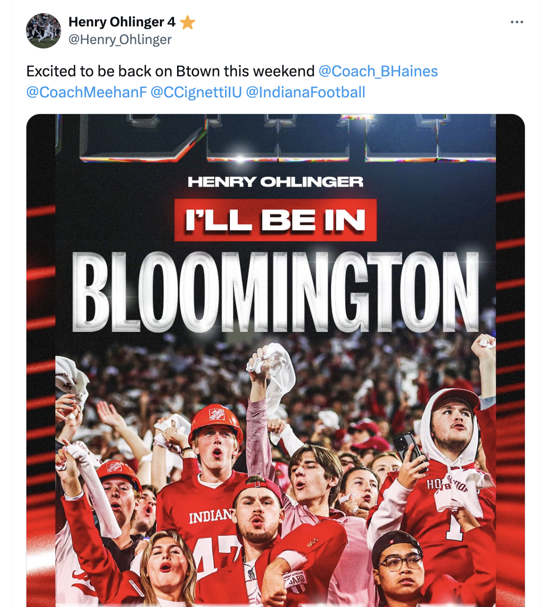Click 'HENRY OHLINGER' caption inside the graphic

[x=275, y=182]
